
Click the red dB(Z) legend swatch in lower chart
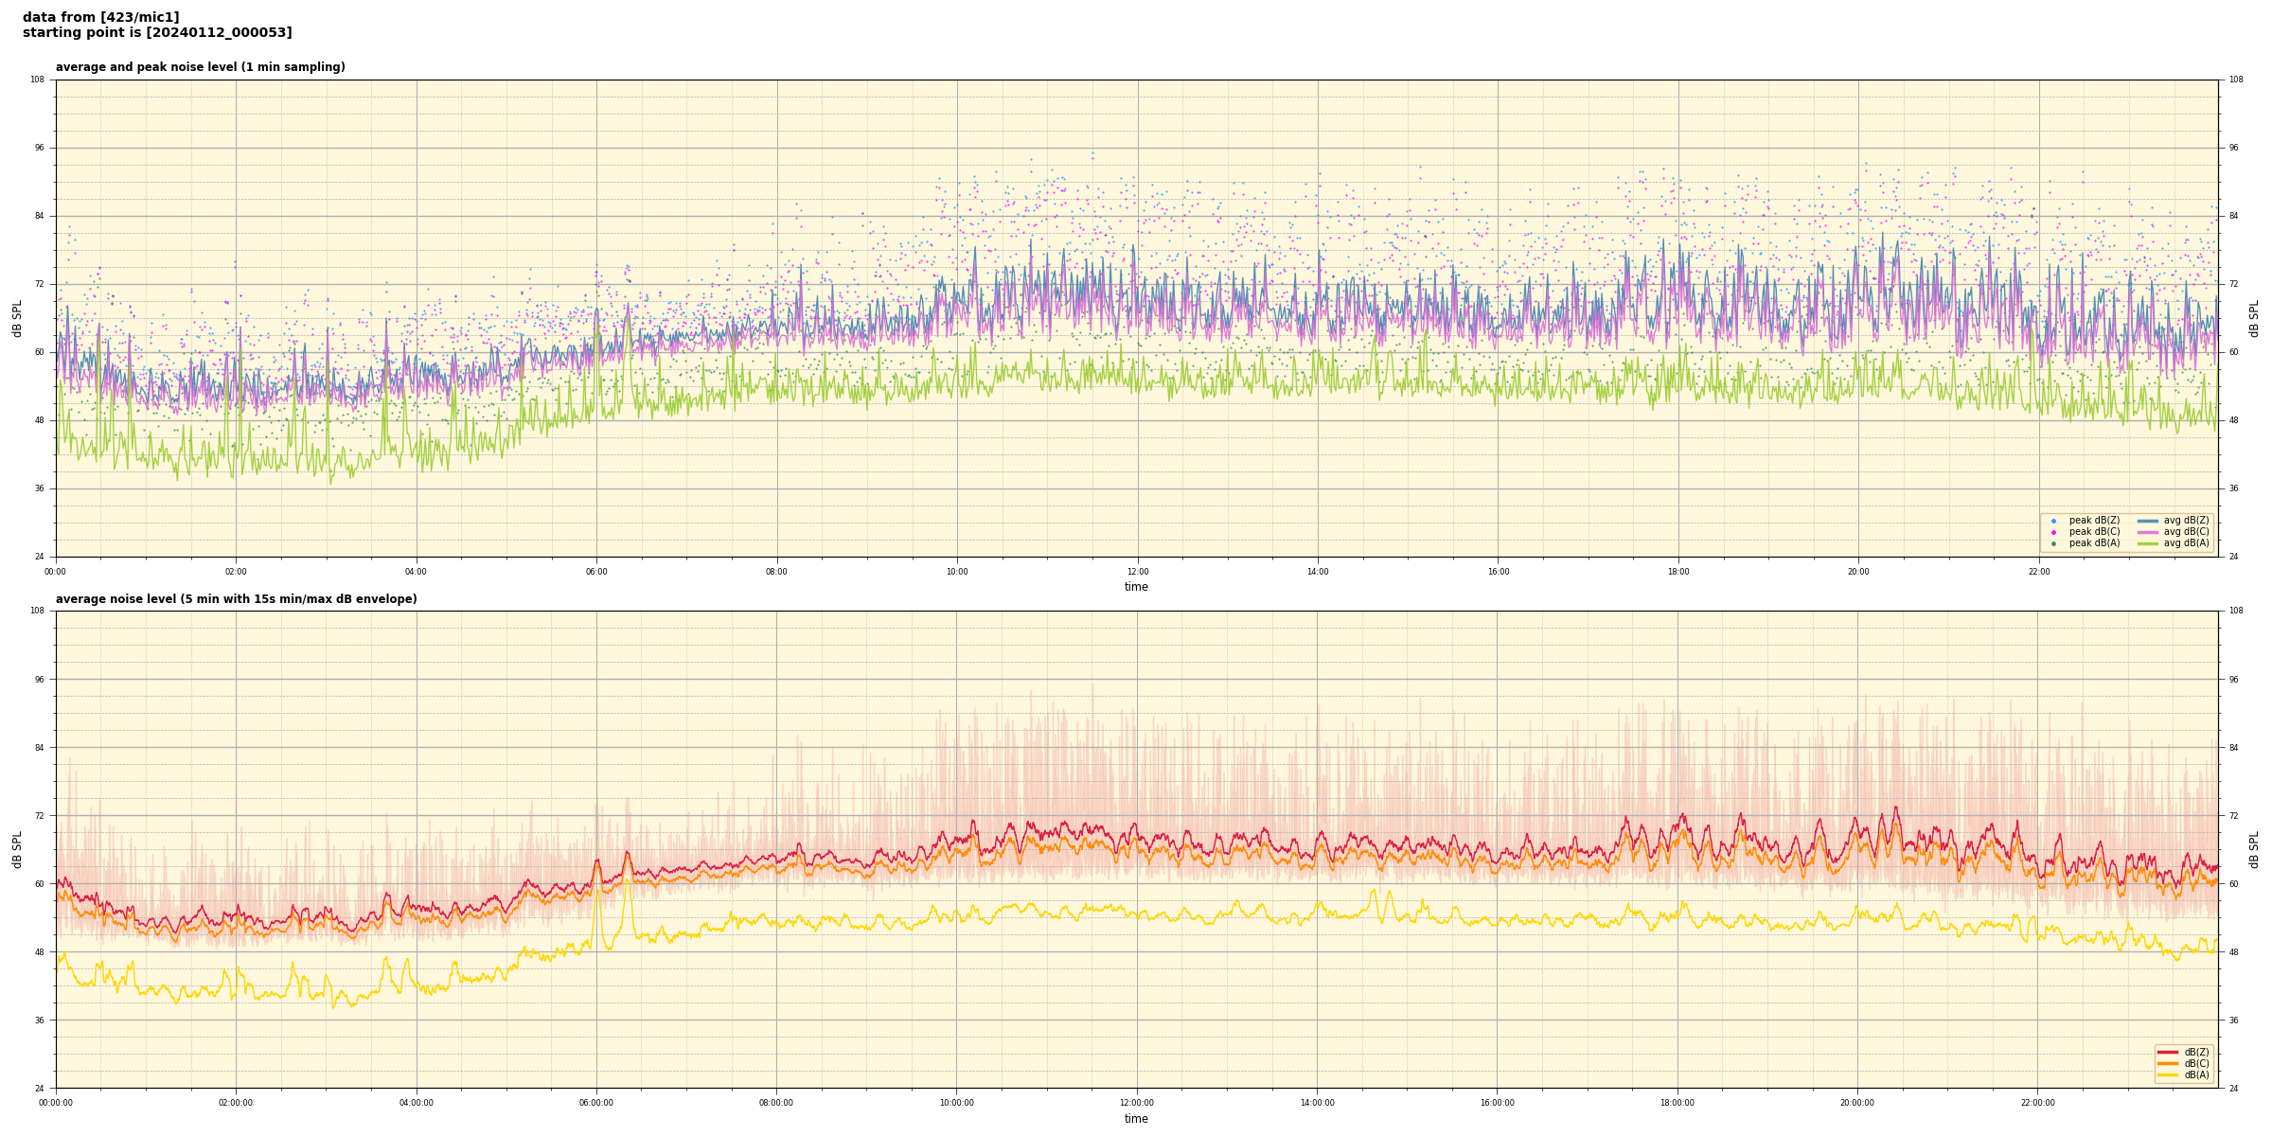click(x=2168, y=1052)
